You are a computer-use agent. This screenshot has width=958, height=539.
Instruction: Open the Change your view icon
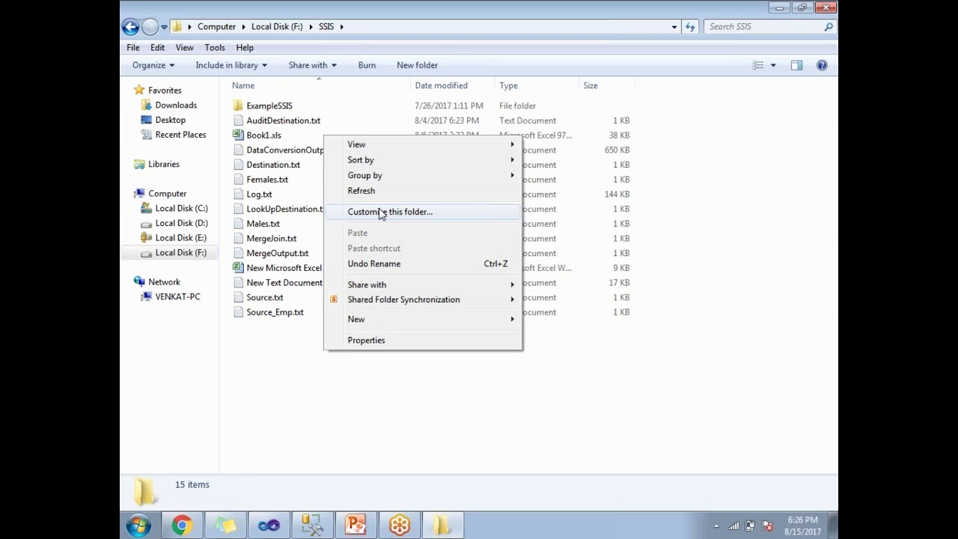(758, 65)
